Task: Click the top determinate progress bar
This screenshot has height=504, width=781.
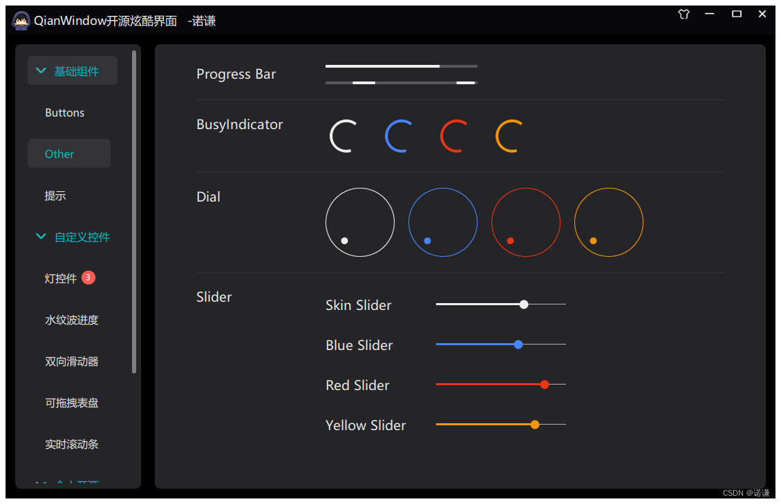Action: pyautogui.click(x=402, y=66)
